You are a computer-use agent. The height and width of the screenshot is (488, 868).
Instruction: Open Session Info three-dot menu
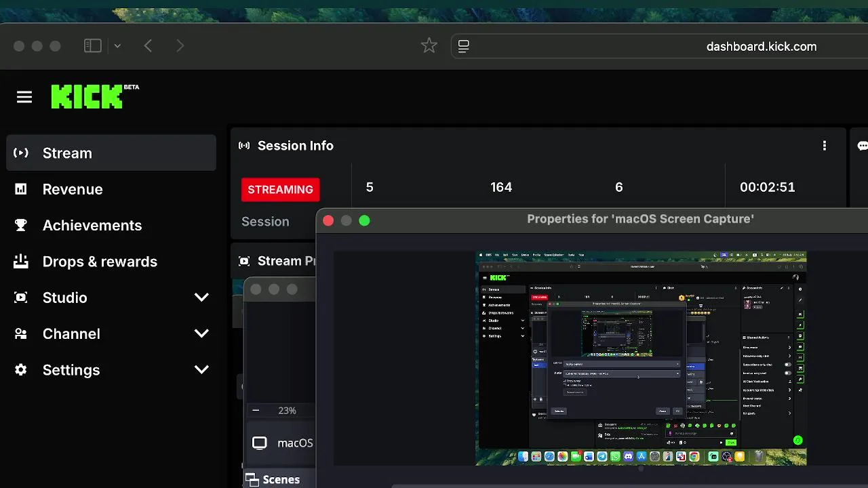pos(825,146)
